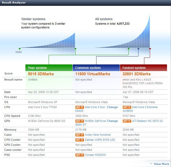
Task: Click the PSU row label
Action: click(x=7, y=155)
